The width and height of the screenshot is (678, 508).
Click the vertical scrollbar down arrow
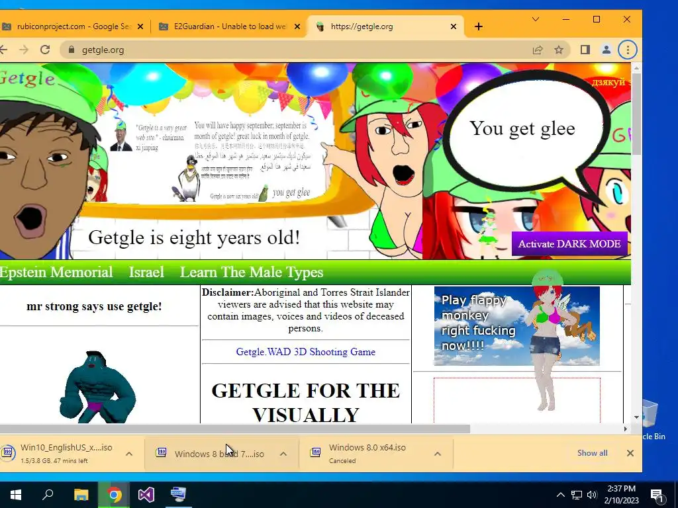[x=636, y=417]
